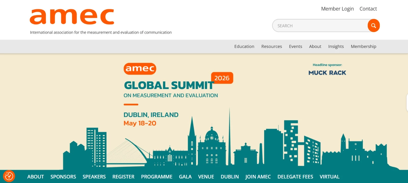This screenshot has height=183, width=408.
Task: Click the amec logo in header
Action: coord(72,17)
